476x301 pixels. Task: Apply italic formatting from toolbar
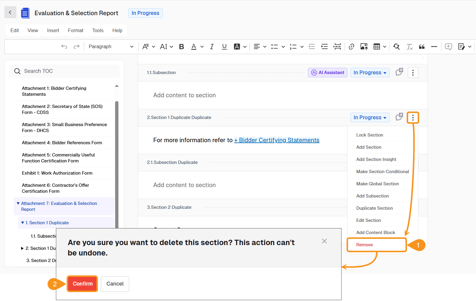212,47
